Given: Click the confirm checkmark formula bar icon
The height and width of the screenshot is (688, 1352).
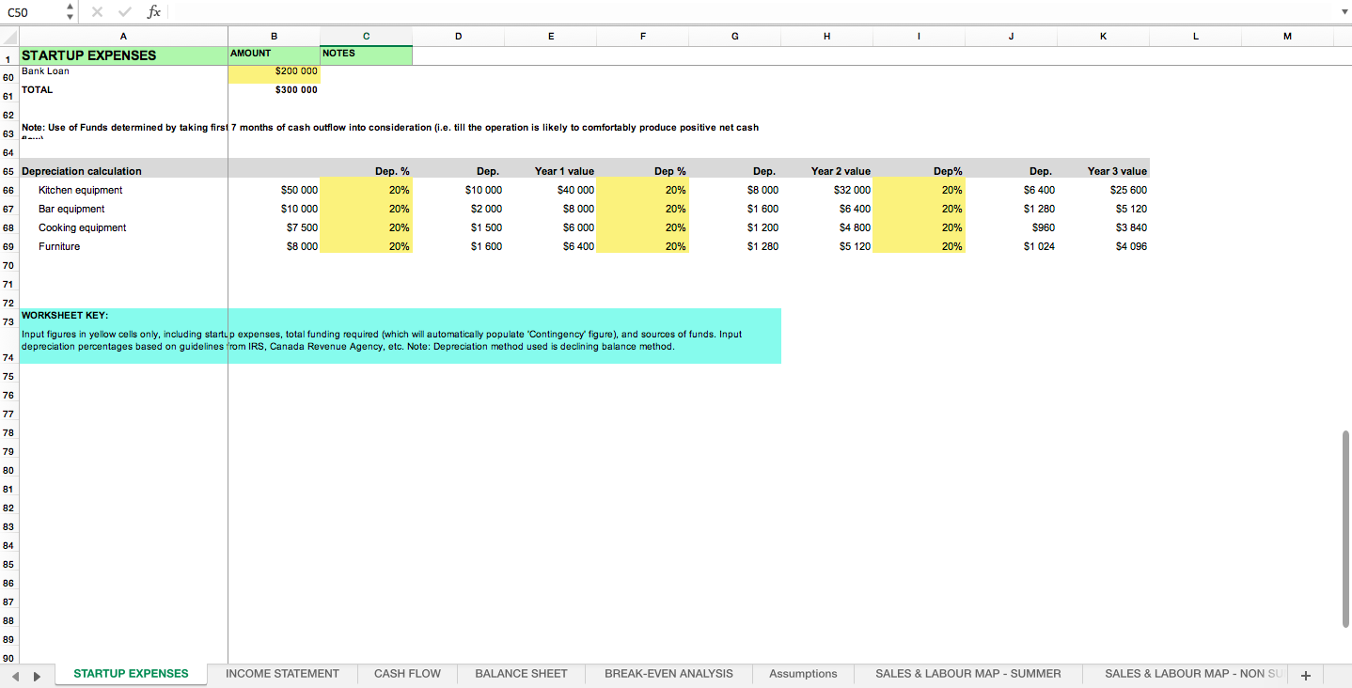Looking at the screenshot, I should pyautogui.click(x=124, y=12).
